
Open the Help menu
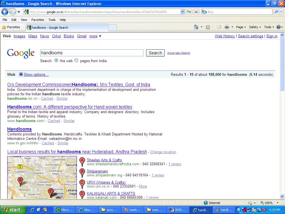pos(63,20)
